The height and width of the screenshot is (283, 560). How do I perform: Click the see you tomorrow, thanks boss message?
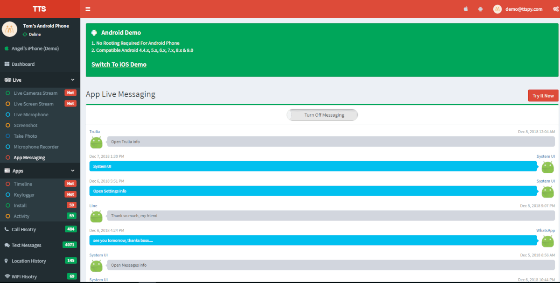click(314, 241)
